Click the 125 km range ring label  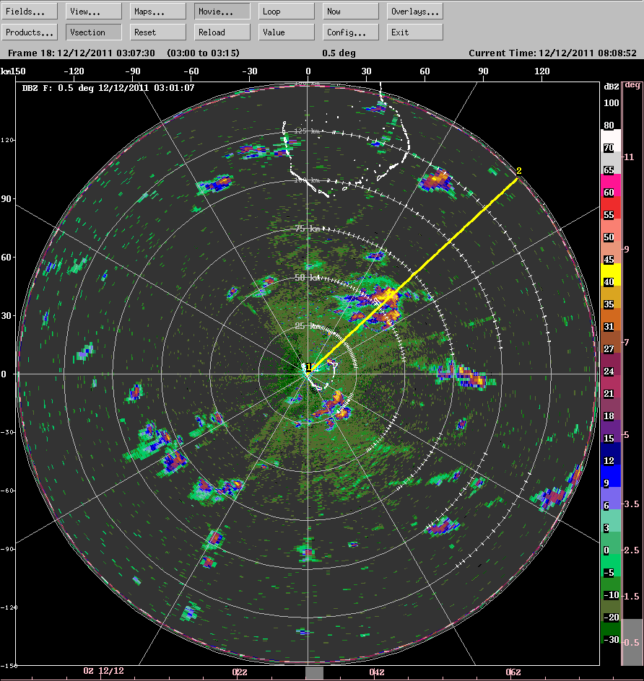point(306,131)
